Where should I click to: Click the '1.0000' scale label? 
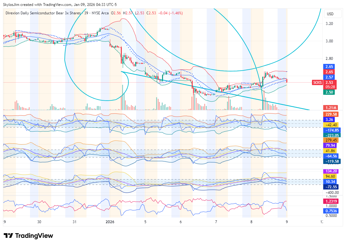[x=331, y=206]
